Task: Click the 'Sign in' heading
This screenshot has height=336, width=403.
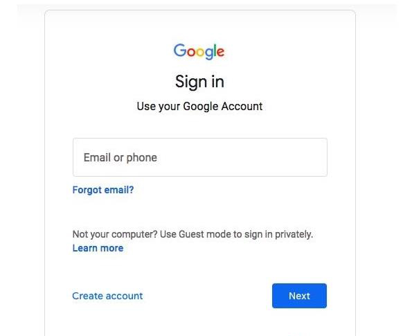Action: coord(199,82)
